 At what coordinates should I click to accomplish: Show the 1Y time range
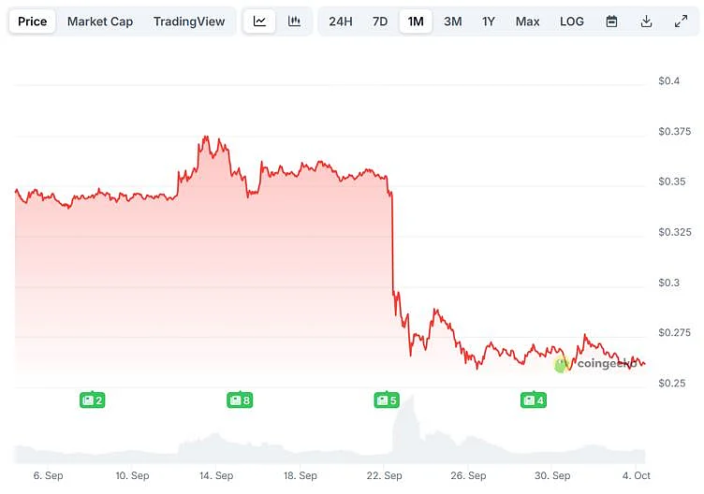click(489, 22)
